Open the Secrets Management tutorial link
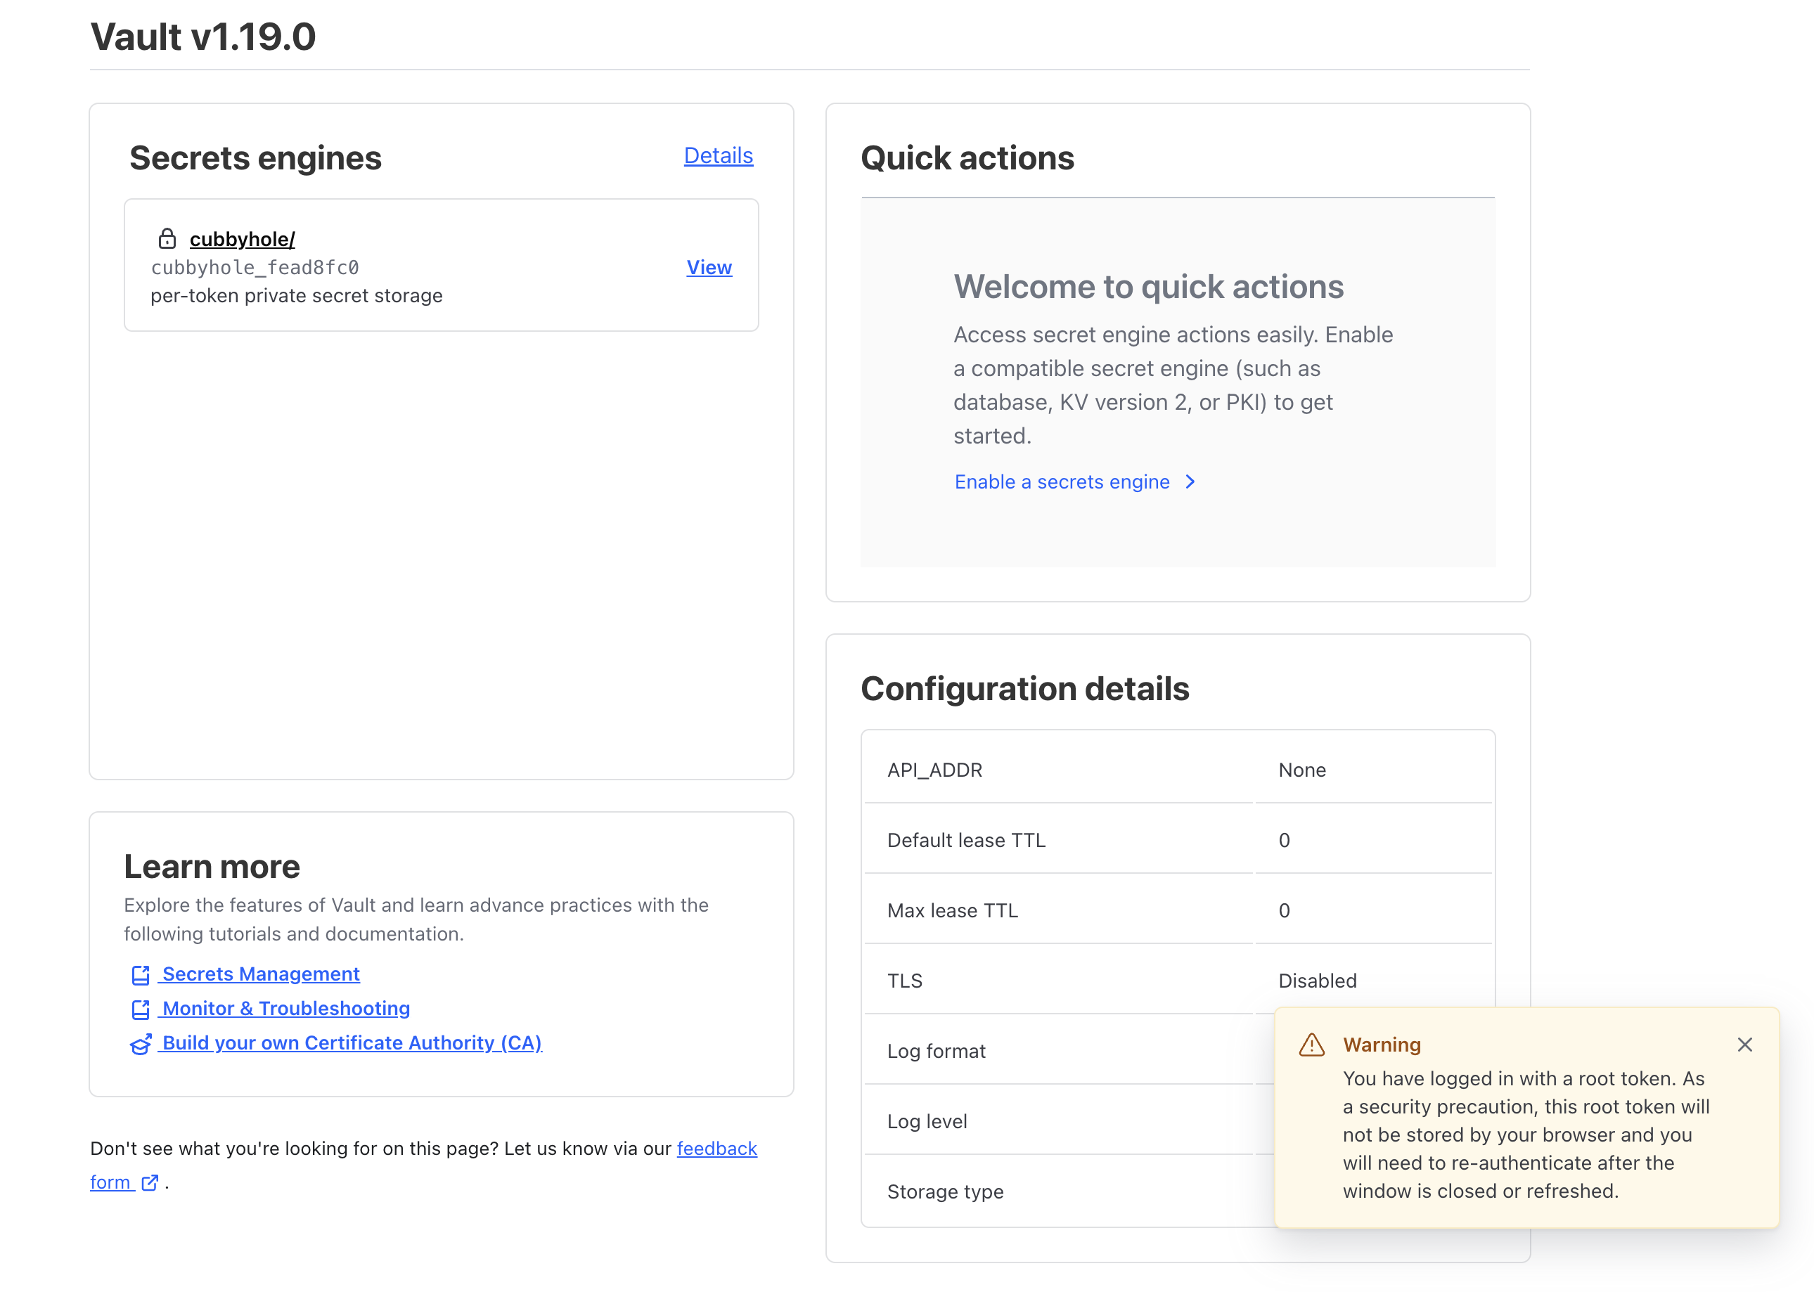Image resolution: width=1814 pixels, height=1292 pixels. [x=260, y=974]
